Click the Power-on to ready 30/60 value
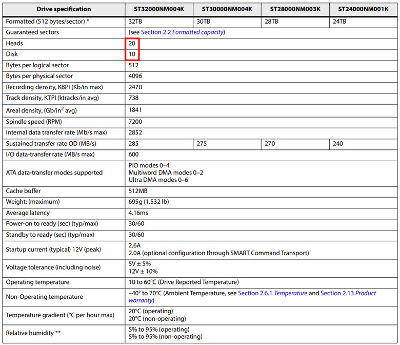The width and height of the screenshot is (400, 345). pos(136,224)
